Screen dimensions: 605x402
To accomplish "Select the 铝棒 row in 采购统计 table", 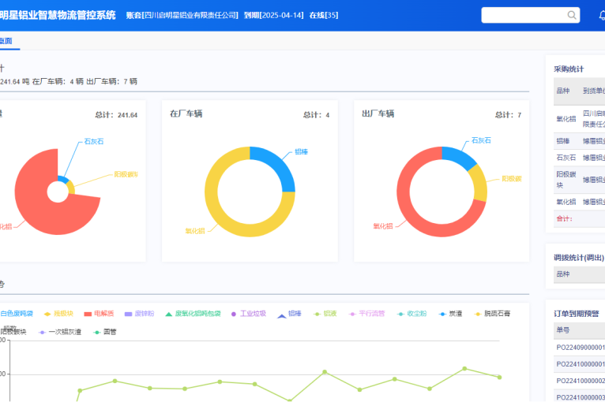I will tap(580, 141).
